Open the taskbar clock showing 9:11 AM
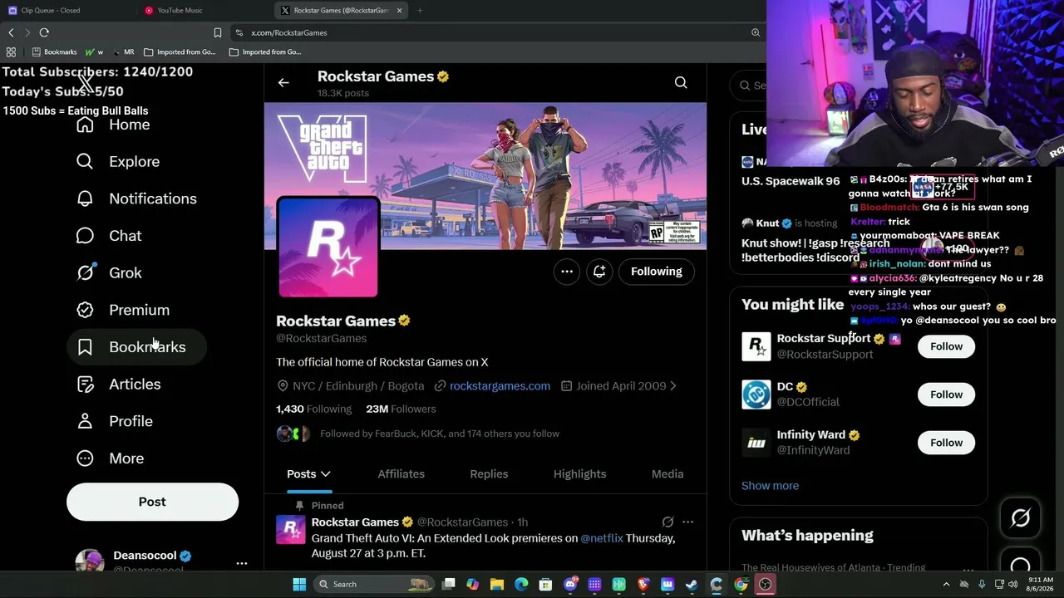The width and height of the screenshot is (1064, 598). pyautogui.click(x=1042, y=584)
